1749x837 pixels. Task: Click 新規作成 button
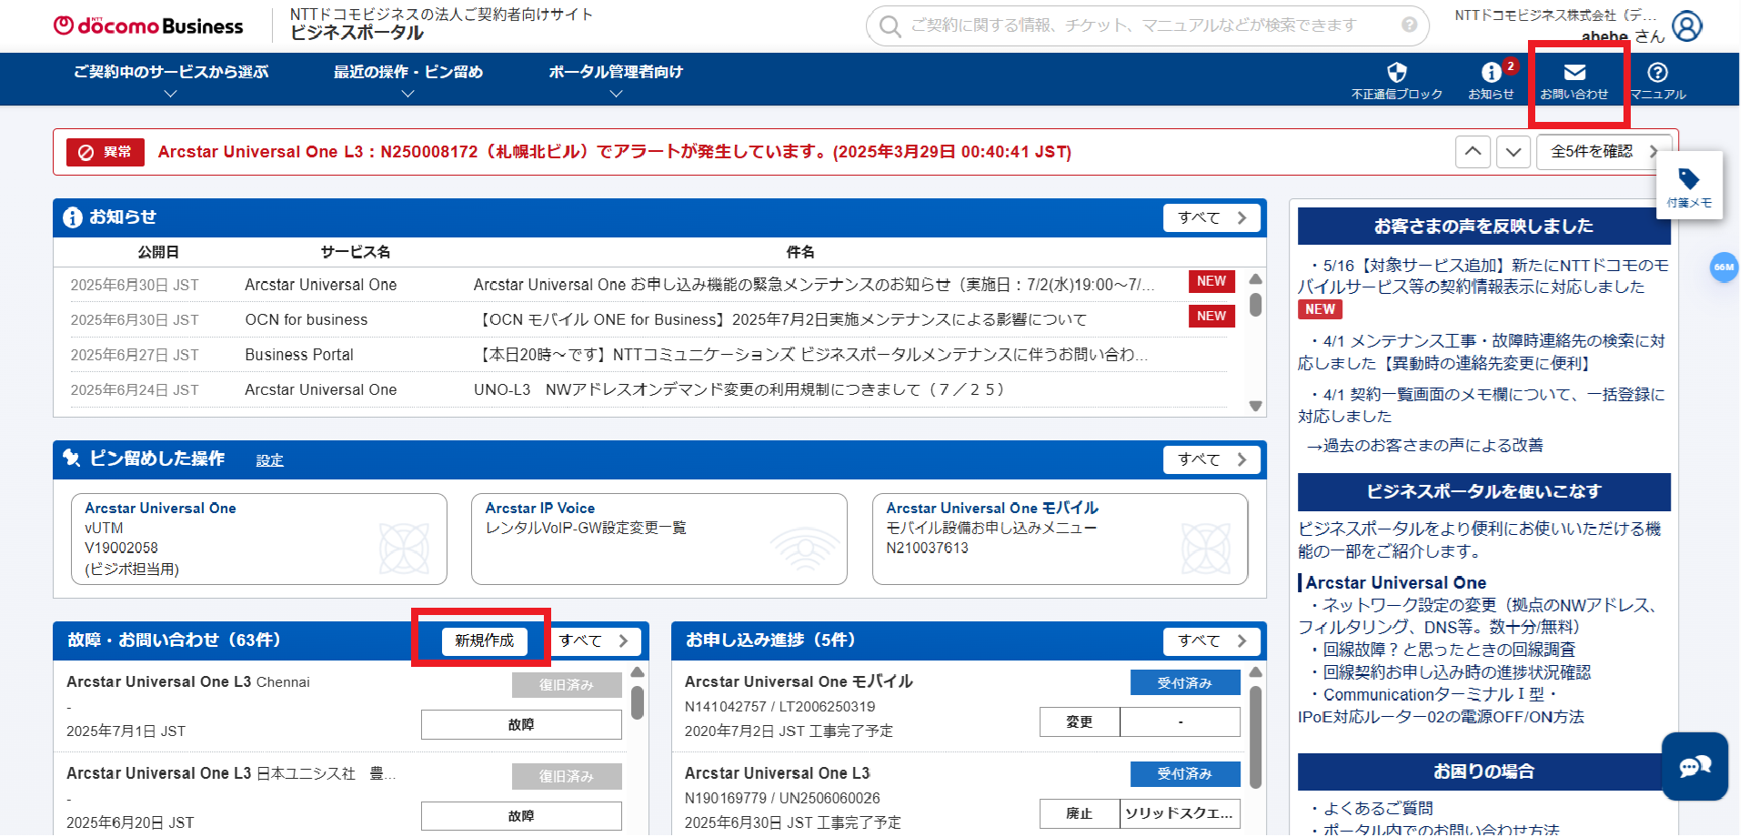click(x=484, y=641)
